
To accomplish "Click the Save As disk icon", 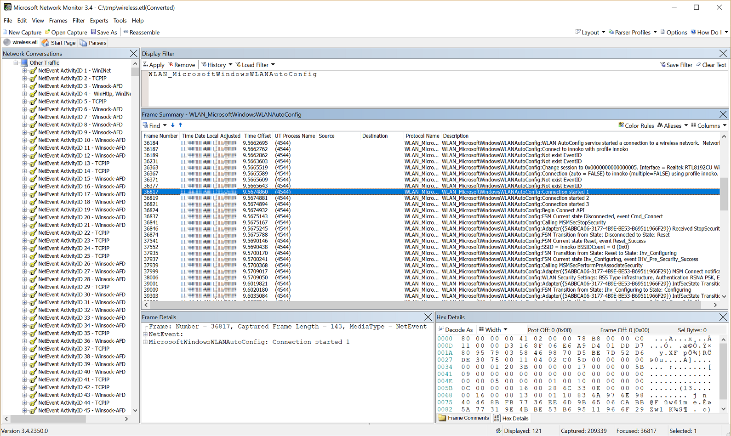I will click(x=93, y=32).
